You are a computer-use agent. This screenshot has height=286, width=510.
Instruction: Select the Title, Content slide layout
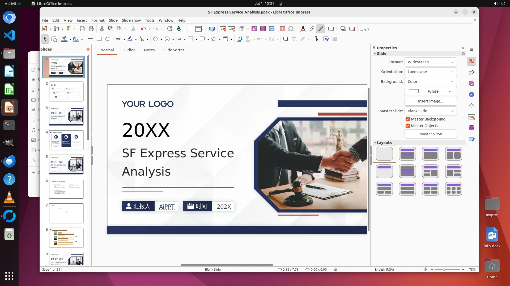click(430, 154)
